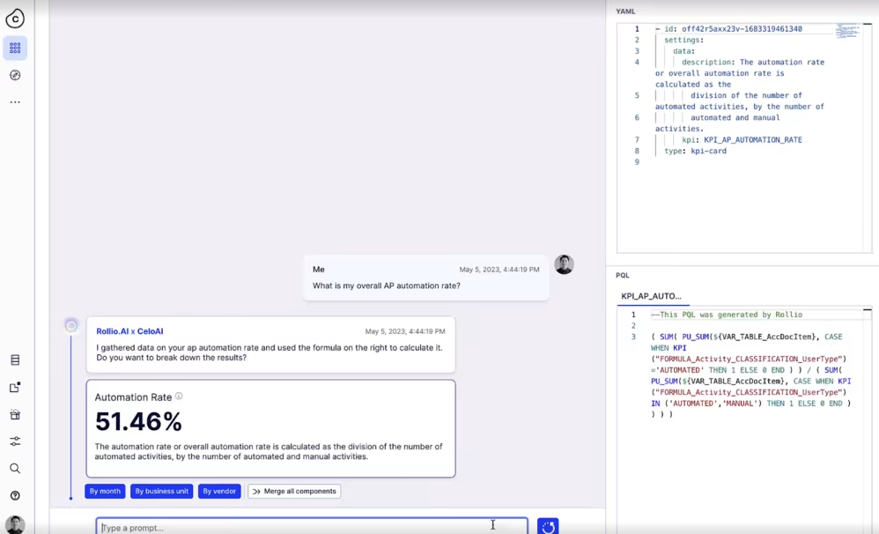This screenshot has width=879, height=534.
Task: Click the data table icon in sidebar
Action: coord(15,360)
